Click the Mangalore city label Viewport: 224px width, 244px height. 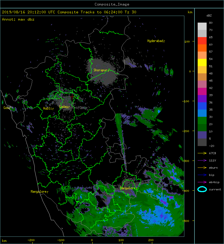coord(39,192)
